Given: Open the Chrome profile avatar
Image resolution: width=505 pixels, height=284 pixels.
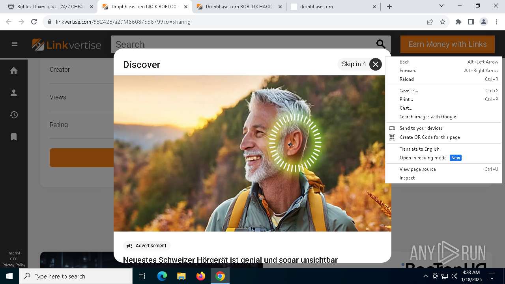Looking at the screenshot, I should coord(484,22).
